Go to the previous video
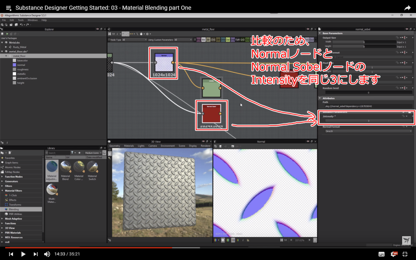This screenshot has width=416, height=260. click(x=11, y=254)
